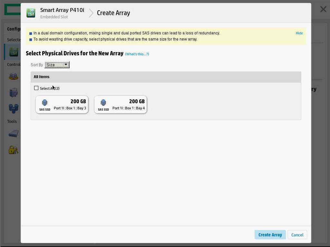Click the Create Array button
This screenshot has height=247, width=330.
click(270, 234)
